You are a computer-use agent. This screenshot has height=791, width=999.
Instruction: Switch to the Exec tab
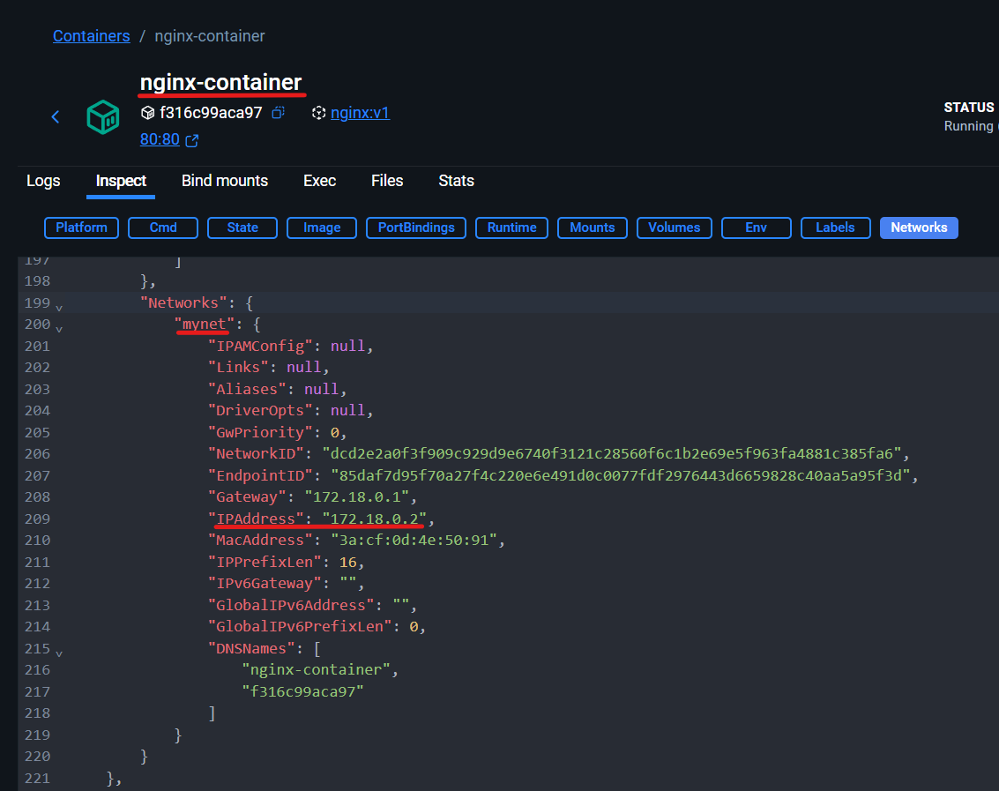tap(319, 181)
